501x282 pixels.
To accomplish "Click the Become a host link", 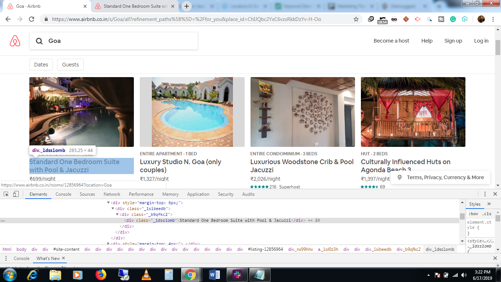I will point(391,41).
